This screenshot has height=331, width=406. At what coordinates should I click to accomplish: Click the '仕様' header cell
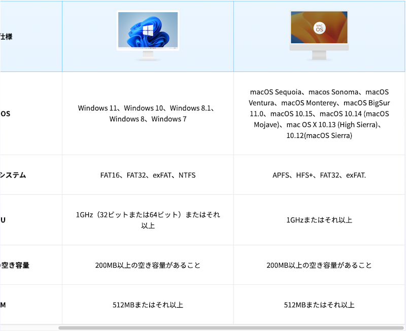pos(31,36)
